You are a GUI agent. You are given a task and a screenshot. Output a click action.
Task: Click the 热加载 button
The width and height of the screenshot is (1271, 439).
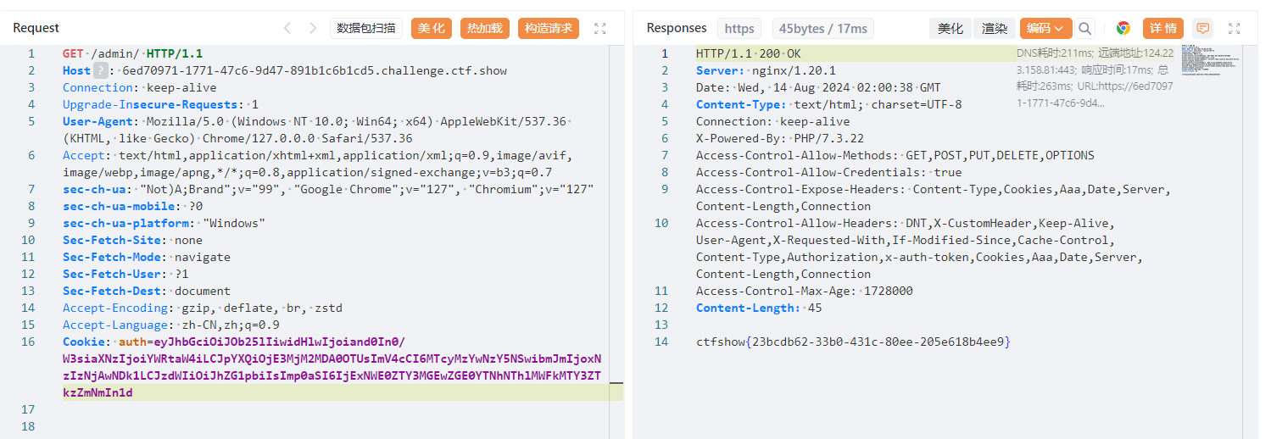point(485,28)
